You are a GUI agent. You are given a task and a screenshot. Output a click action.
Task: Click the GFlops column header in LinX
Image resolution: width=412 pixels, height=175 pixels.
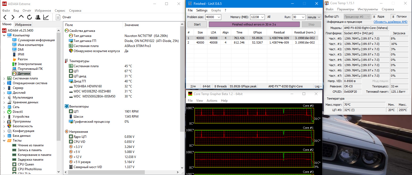pyautogui.click(x=257, y=32)
